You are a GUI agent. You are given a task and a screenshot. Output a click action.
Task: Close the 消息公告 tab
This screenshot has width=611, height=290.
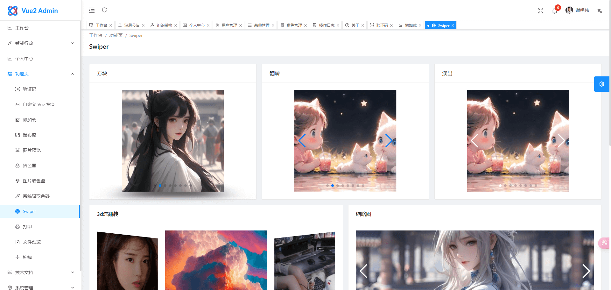[x=143, y=25]
